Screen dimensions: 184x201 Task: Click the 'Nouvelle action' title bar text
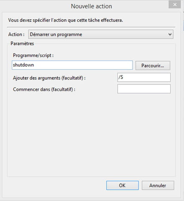pos(92,6)
